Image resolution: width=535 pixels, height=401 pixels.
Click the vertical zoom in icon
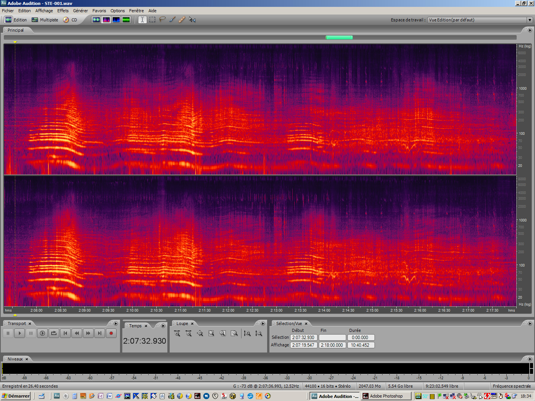point(248,333)
